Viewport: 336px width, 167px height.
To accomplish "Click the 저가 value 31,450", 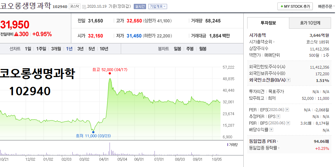I will coord(134,36).
